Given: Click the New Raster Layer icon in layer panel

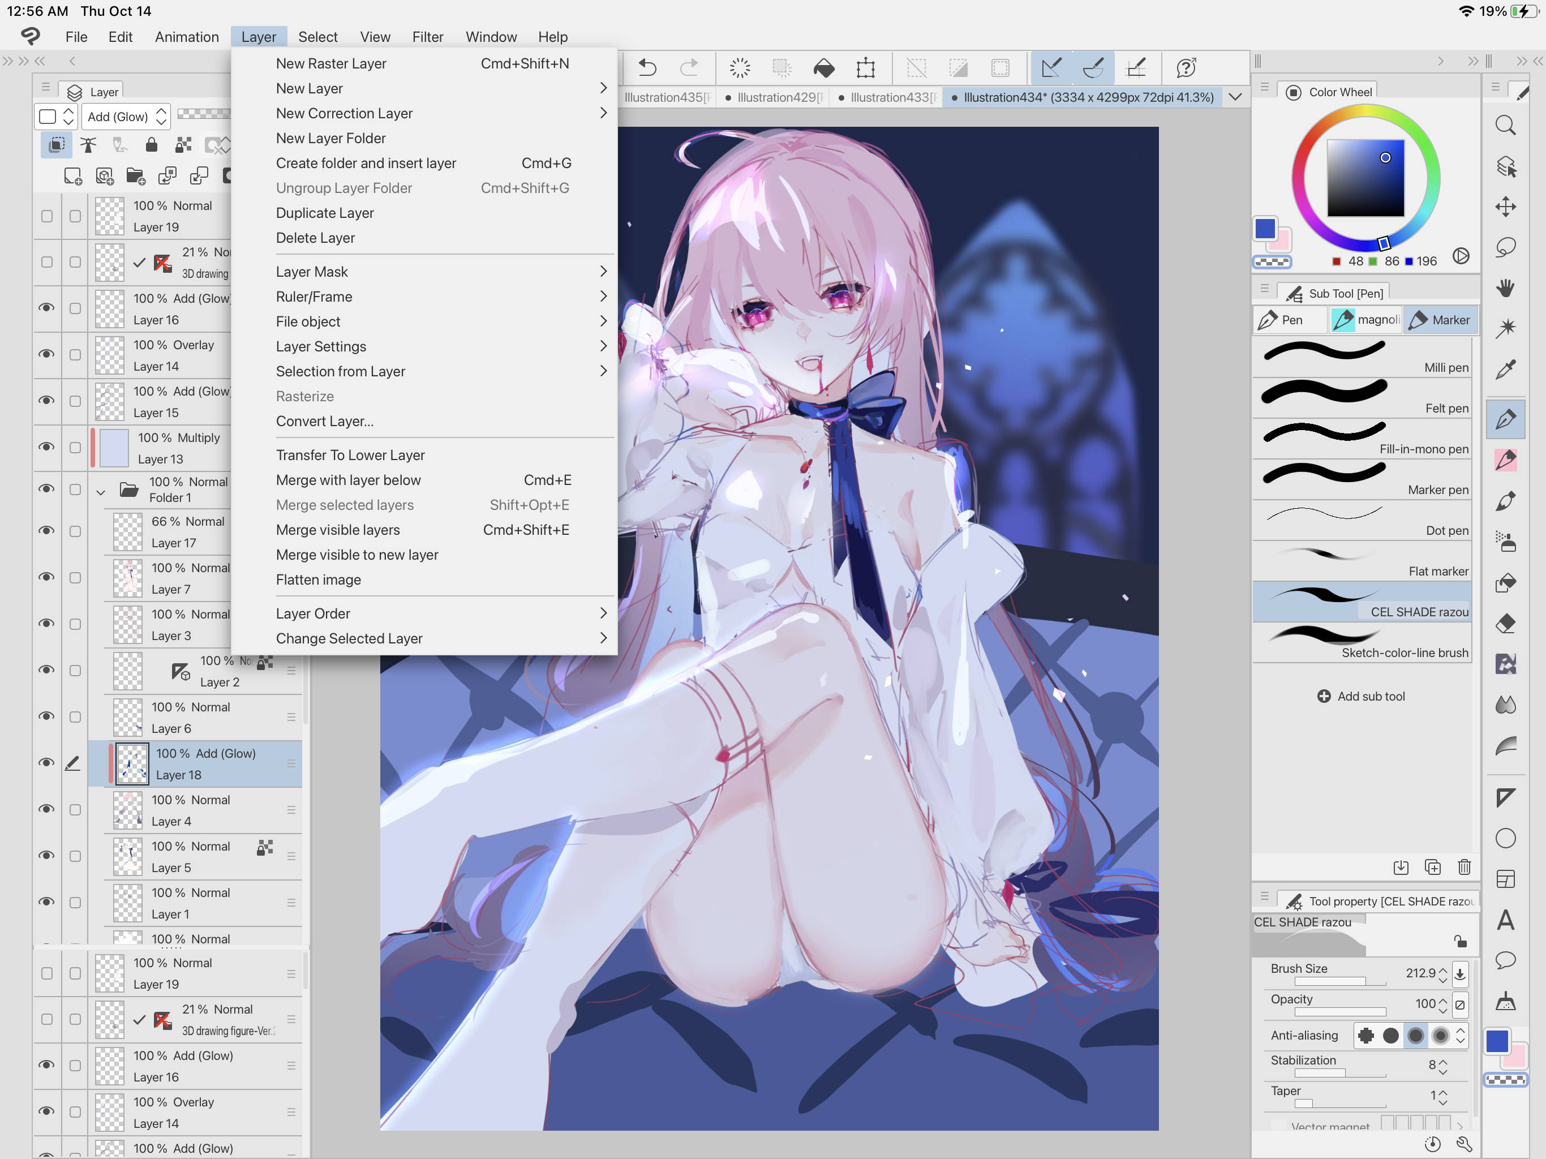Looking at the screenshot, I should point(72,176).
